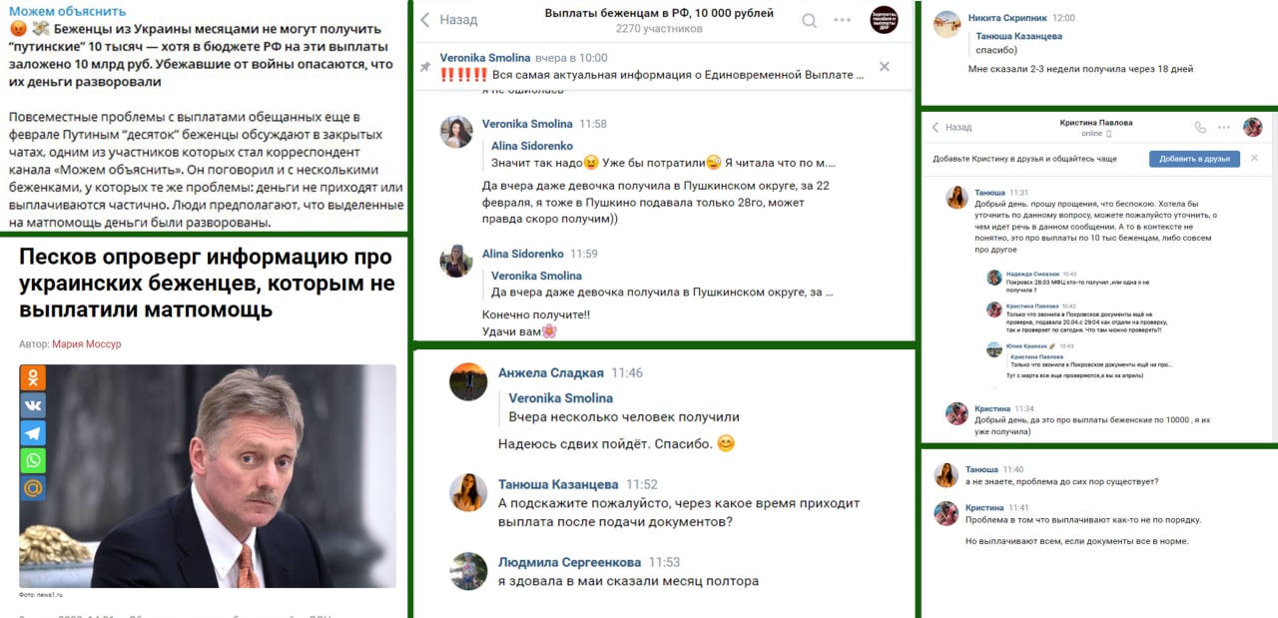1278x618 pixels.
Task: Share article via email @ icon
Action: [33, 488]
